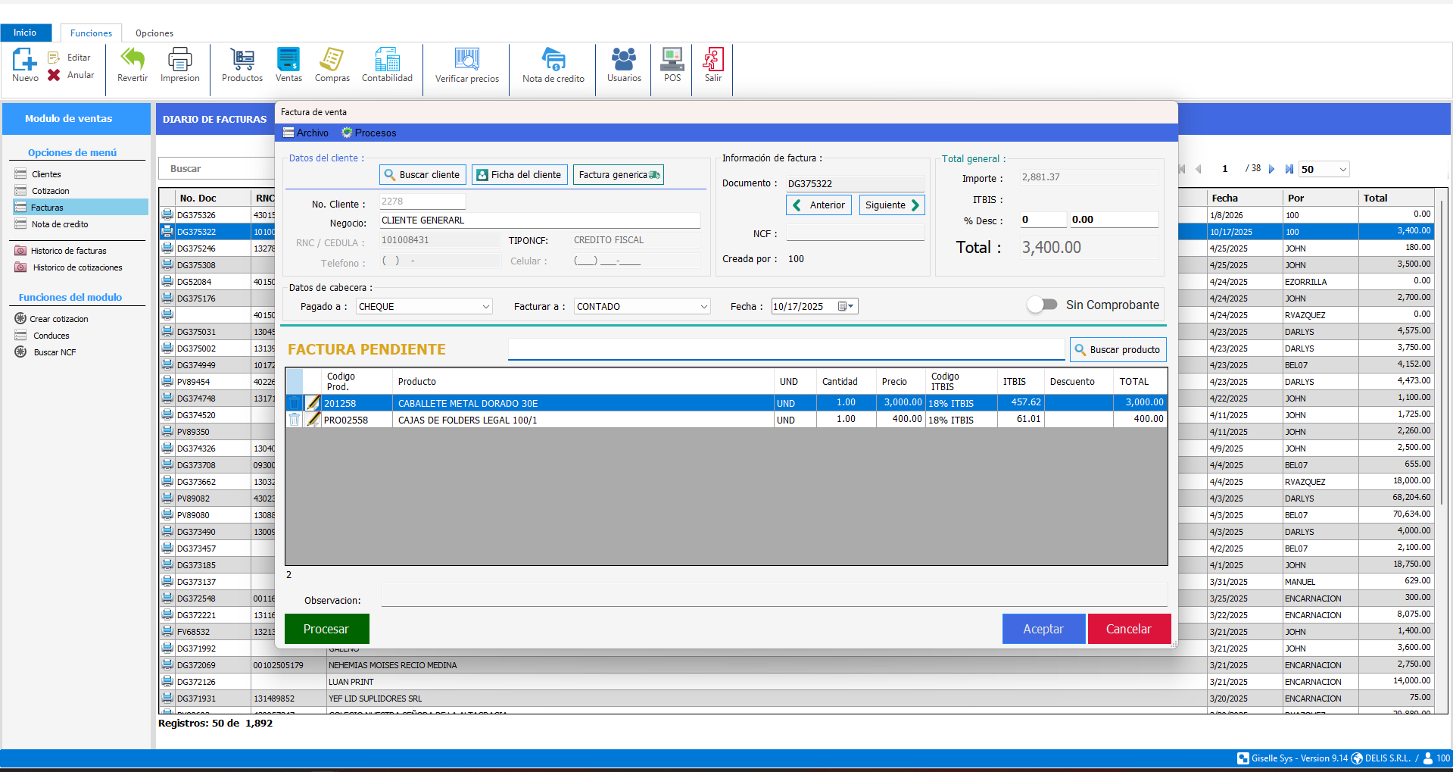The image size is (1453, 772).
Task: Click the Contabilidad calculator icon
Action: pos(387,61)
